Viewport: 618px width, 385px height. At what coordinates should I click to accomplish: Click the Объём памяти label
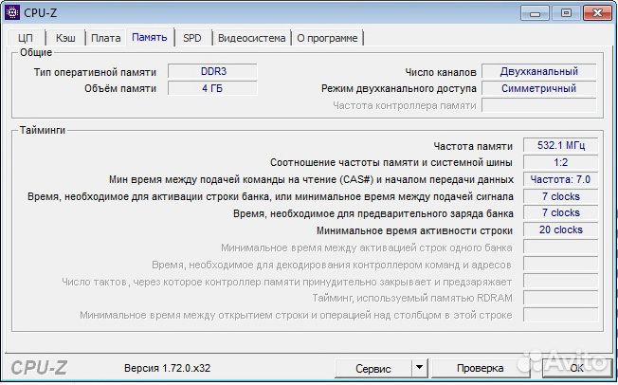pos(120,88)
